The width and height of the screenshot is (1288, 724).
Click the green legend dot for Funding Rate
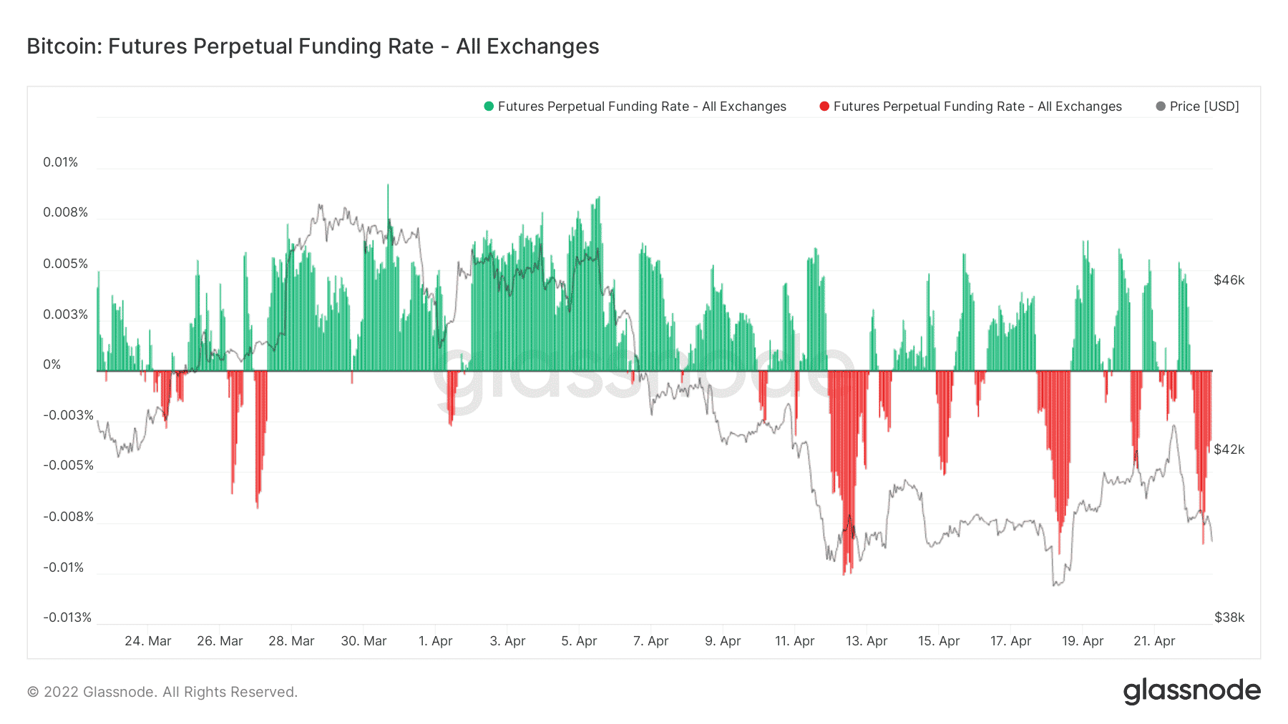(489, 106)
